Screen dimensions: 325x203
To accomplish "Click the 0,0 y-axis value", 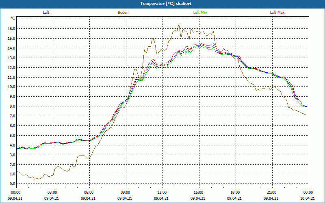I will (x=13, y=184).
